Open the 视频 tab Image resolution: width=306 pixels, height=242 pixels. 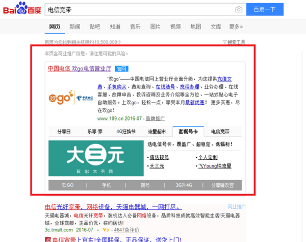click(175, 27)
